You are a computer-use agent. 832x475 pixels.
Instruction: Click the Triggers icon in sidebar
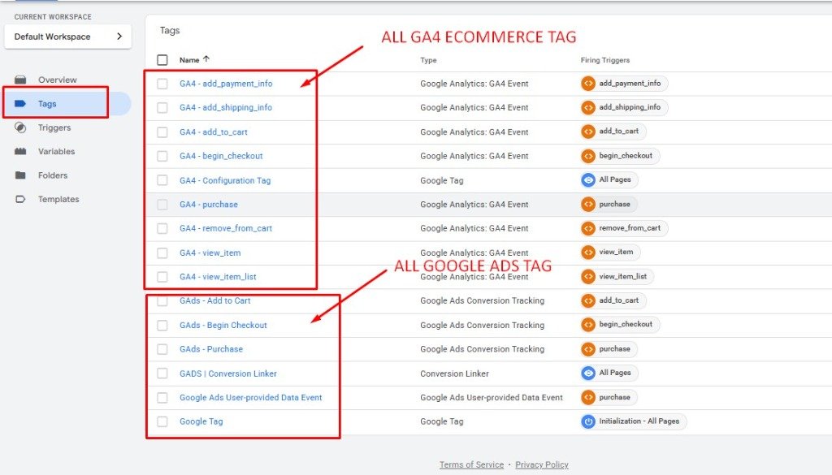click(x=20, y=127)
